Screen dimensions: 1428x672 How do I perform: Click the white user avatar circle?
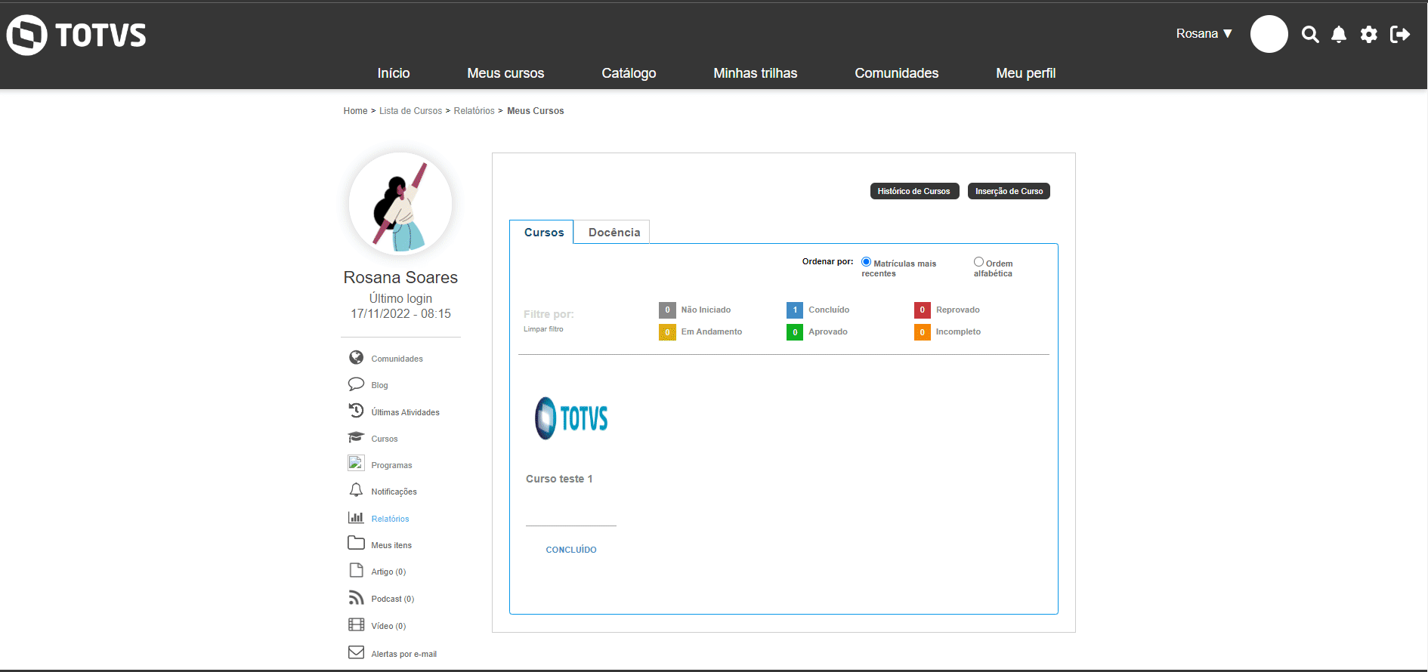tap(1269, 34)
